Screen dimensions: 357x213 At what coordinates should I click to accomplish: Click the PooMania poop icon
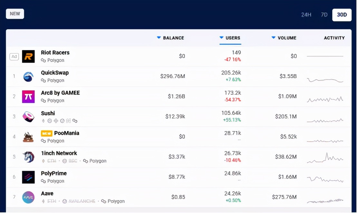click(28, 137)
